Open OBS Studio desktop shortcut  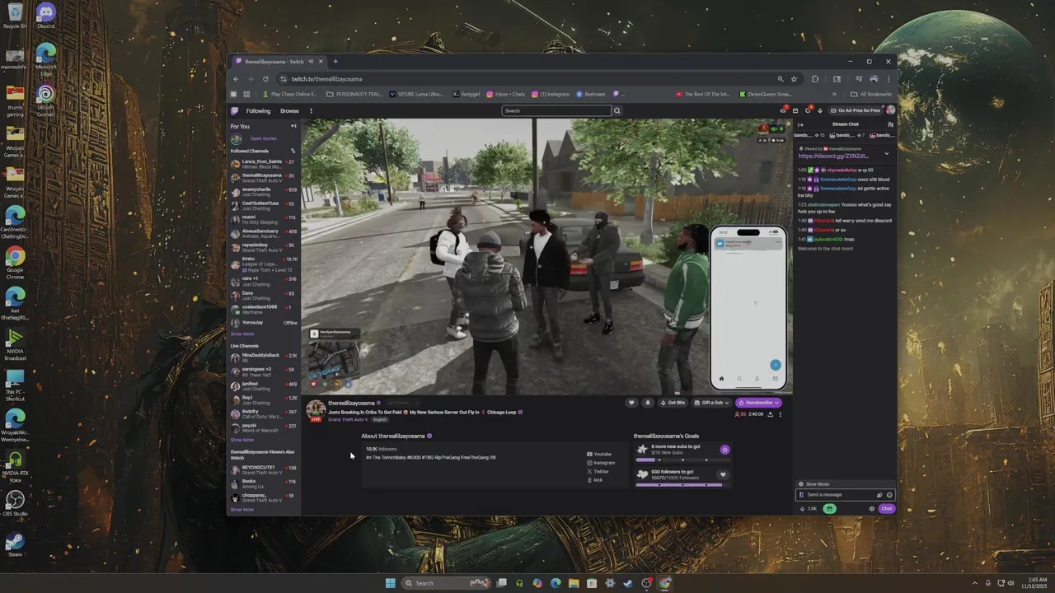point(15,502)
